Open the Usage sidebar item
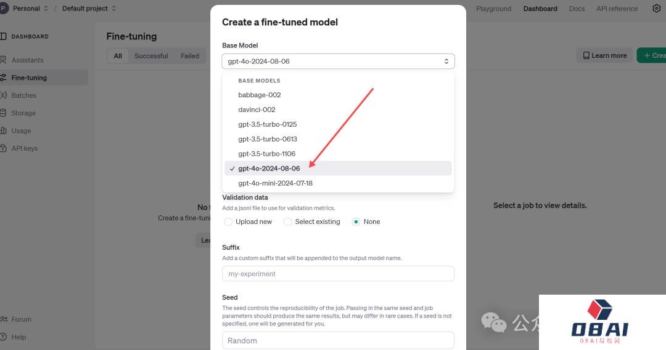666x350 pixels. coord(21,131)
